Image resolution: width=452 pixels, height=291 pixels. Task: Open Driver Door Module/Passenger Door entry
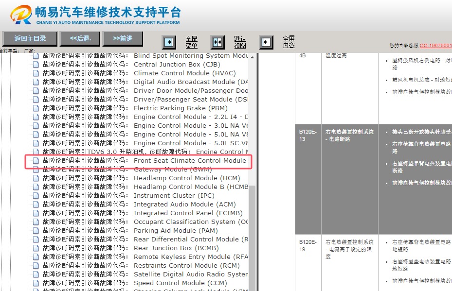[x=145, y=90]
